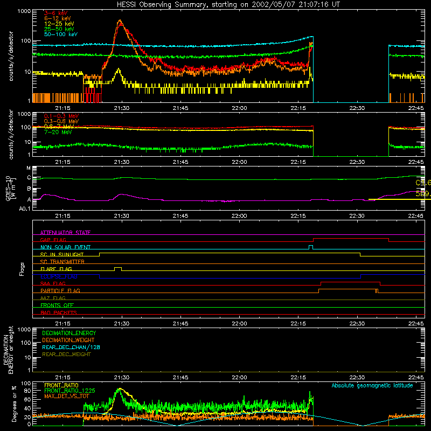Click the '7-20 MeV' legend entry
Screen dimensions: 431x431
(x=58, y=132)
